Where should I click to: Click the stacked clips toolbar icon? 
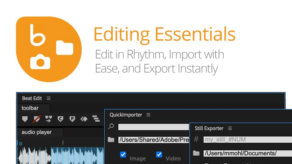pos(96,119)
